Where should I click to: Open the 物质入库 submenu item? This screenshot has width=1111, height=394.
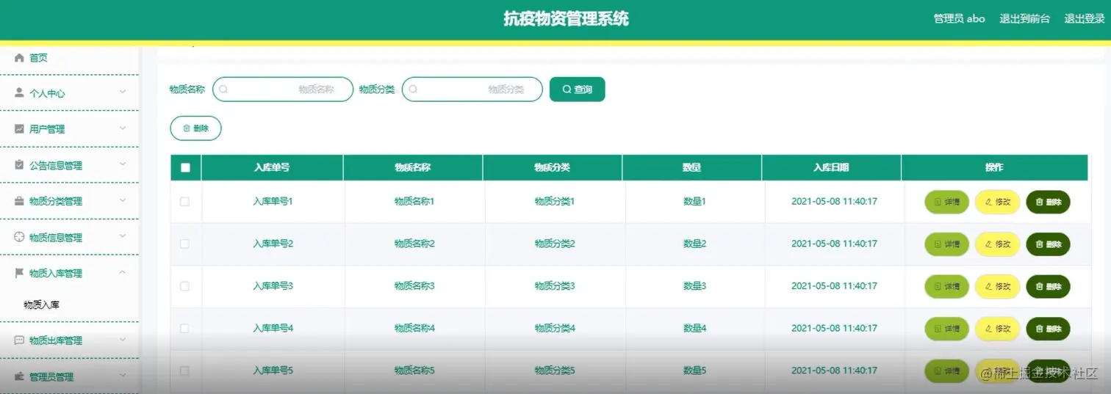(x=41, y=304)
